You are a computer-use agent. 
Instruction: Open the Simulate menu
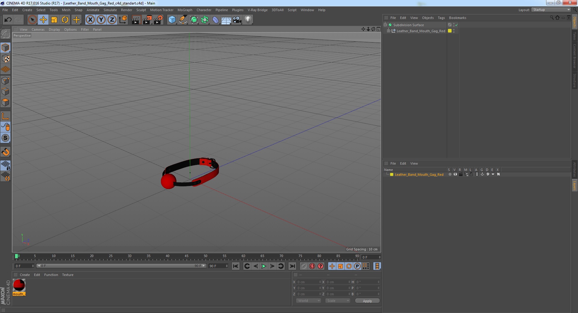point(110,10)
